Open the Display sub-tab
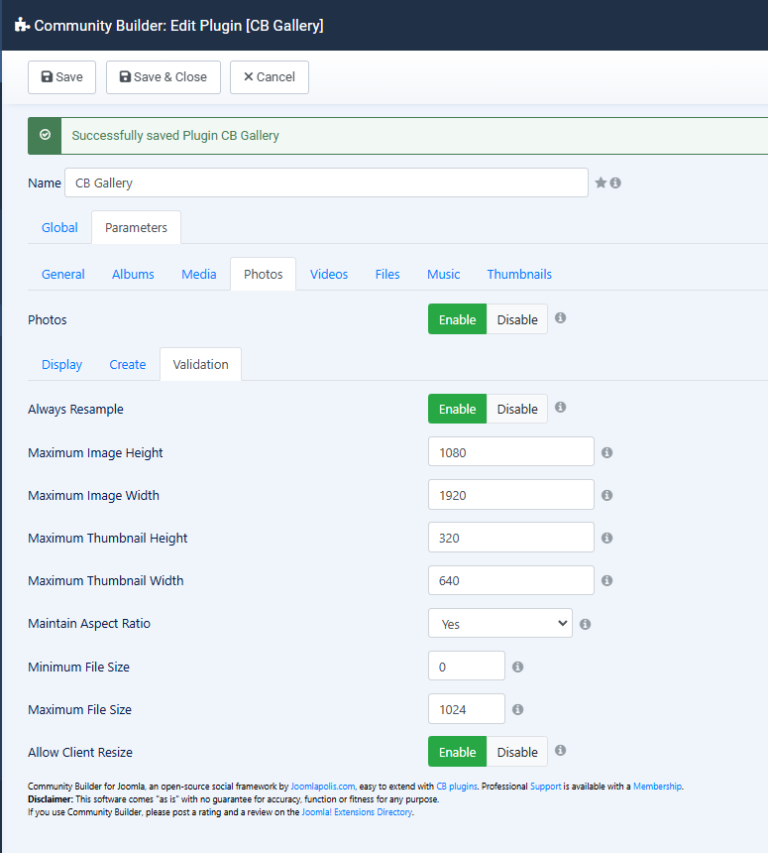The height and width of the screenshot is (853, 768). point(62,364)
